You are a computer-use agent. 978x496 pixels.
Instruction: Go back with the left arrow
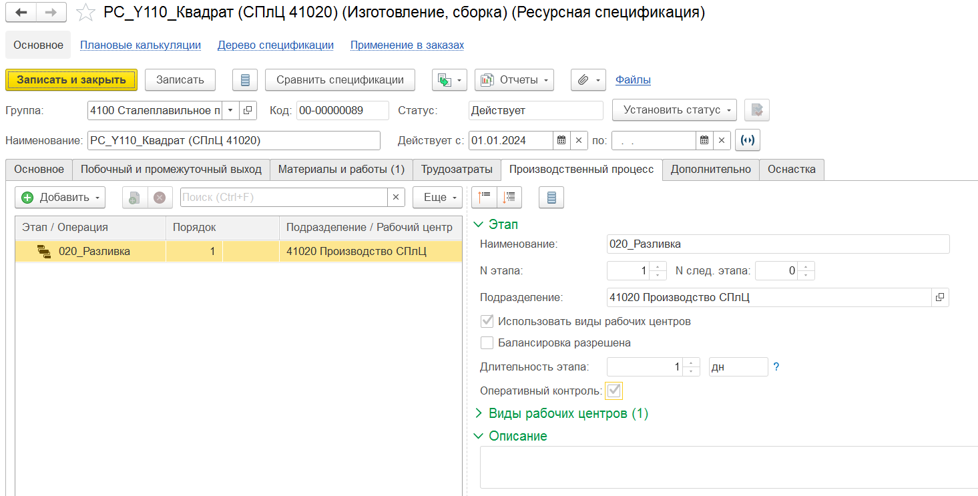pos(21,13)
